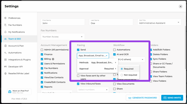Close the Settings dialog
This screenshot has height=104, width=187.
(181, 6)
